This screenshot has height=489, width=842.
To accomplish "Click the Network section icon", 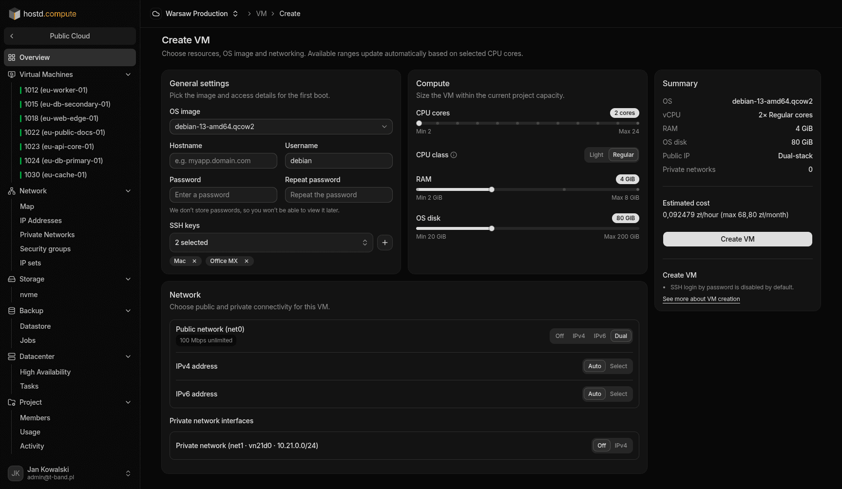I will 12,191.
